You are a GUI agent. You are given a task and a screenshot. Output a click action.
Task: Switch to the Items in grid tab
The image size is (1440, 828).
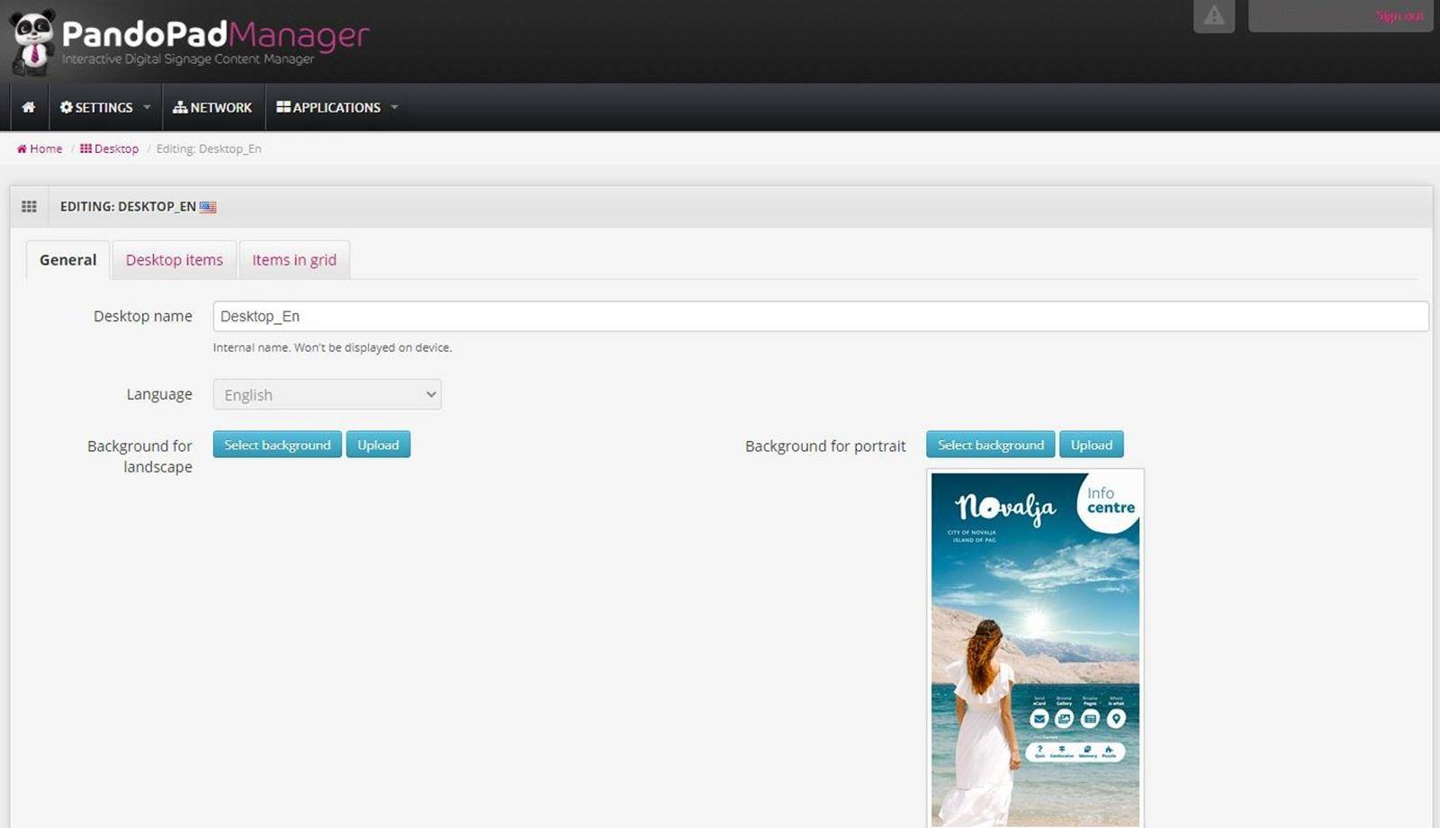click(294, 260)
